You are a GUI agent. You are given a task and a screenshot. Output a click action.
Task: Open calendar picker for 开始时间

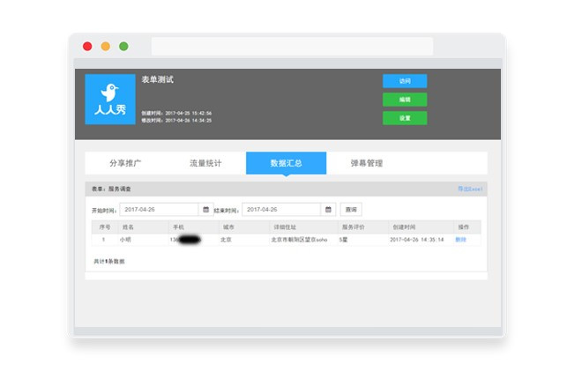pyautogui.click(x=205, y=210)
